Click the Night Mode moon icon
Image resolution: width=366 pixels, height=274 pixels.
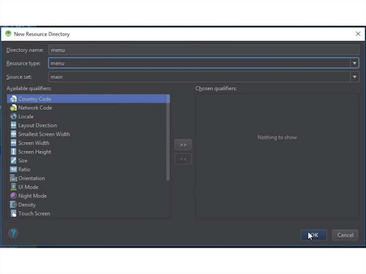pyautogui.click(x=13, y=196)
